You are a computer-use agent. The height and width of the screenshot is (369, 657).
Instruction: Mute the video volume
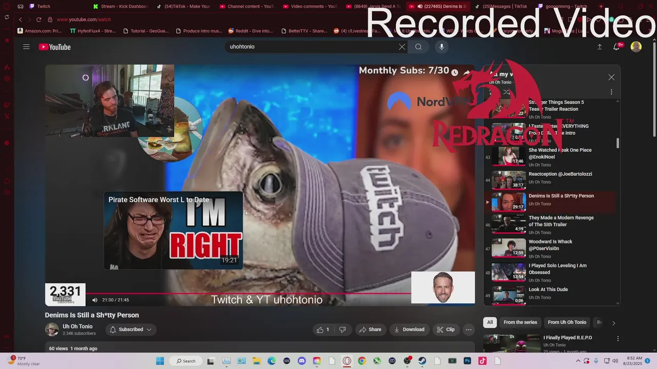click(94, 300)
